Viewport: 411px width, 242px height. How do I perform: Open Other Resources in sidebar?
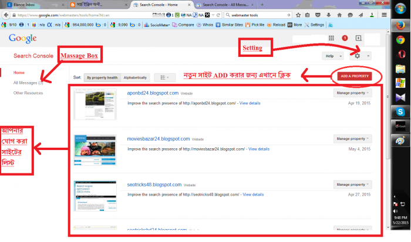pos(28,93)
